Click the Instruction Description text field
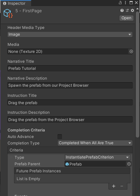 point(70,120)
